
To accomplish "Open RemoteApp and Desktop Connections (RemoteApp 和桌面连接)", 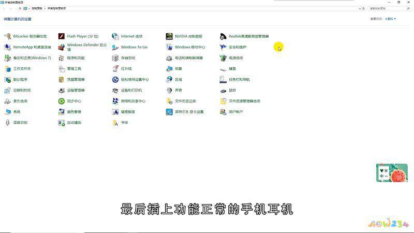I will pos(28,47).
